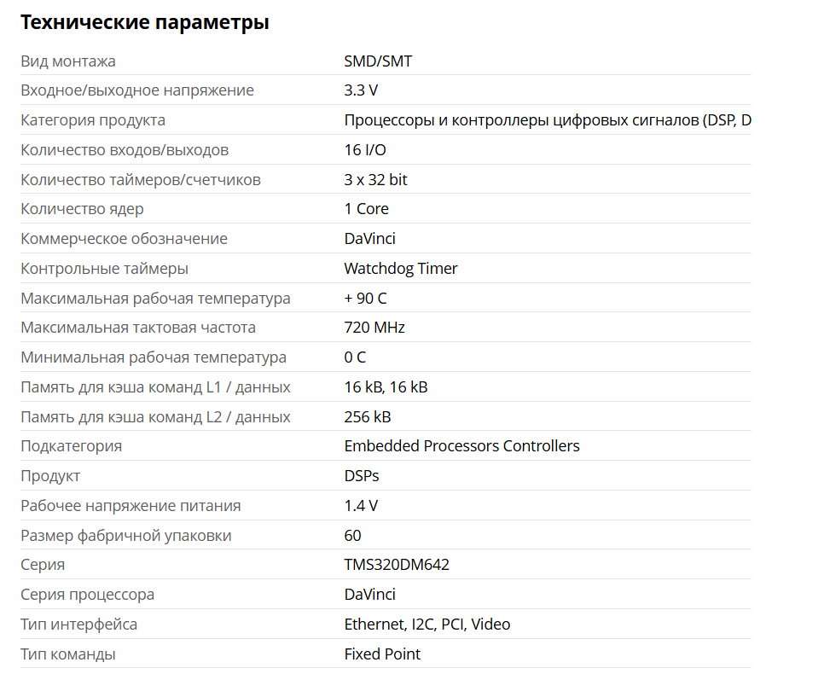Select the "16 I/O" value

[365, 150]
